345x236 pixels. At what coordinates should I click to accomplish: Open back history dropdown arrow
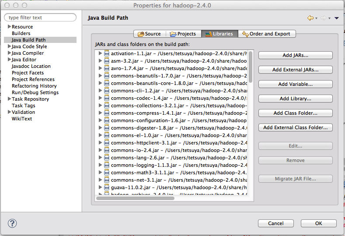(316, 18)
